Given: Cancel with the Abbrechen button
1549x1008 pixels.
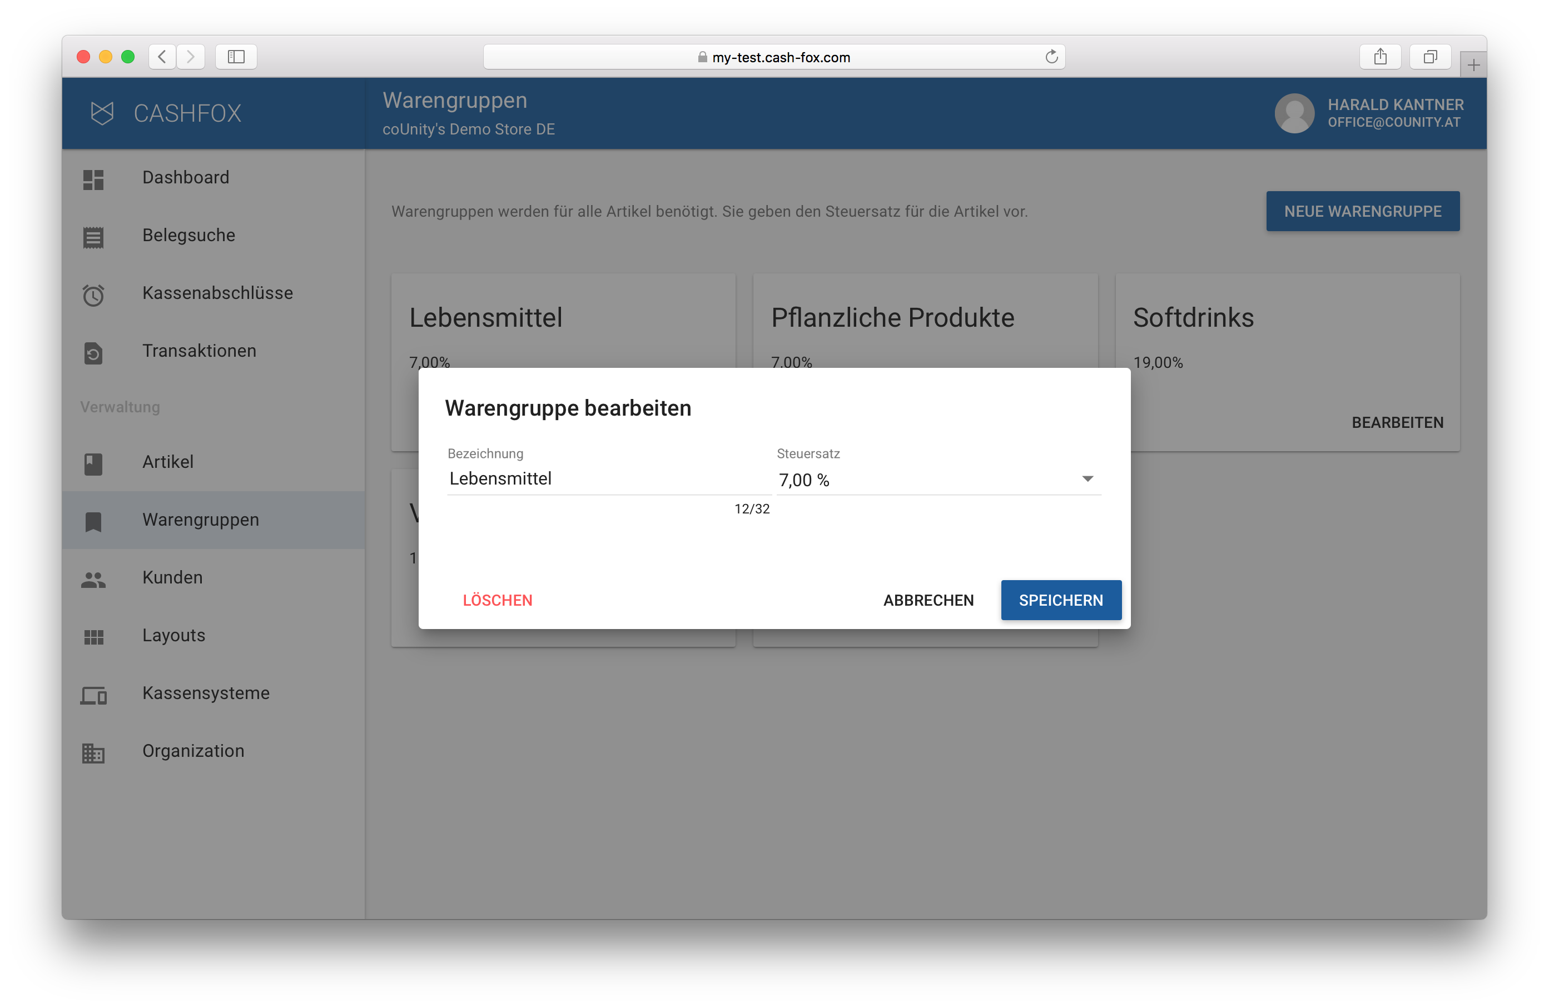Looking at the screenshot, I should [928, 600].
